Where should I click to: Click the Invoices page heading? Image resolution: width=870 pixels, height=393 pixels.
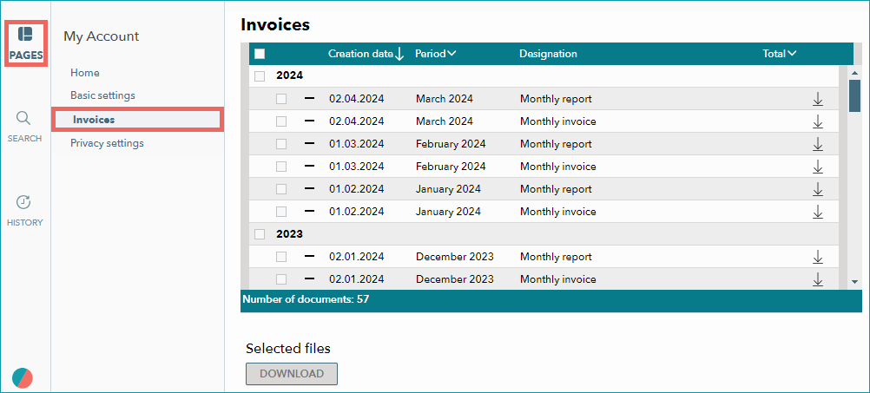pos(275,25)
